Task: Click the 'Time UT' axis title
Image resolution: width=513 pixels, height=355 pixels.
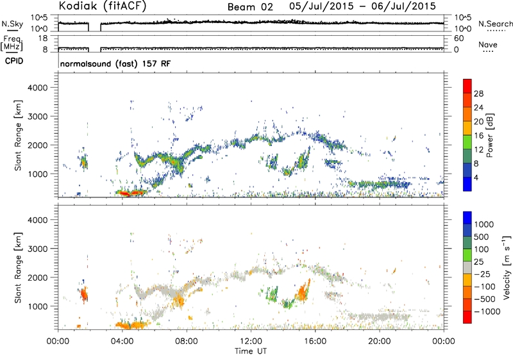Action: tap(251, 351)
